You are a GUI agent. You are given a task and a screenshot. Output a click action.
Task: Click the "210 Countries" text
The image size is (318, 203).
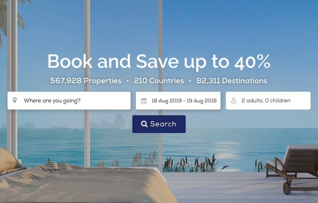pos(159,81)
